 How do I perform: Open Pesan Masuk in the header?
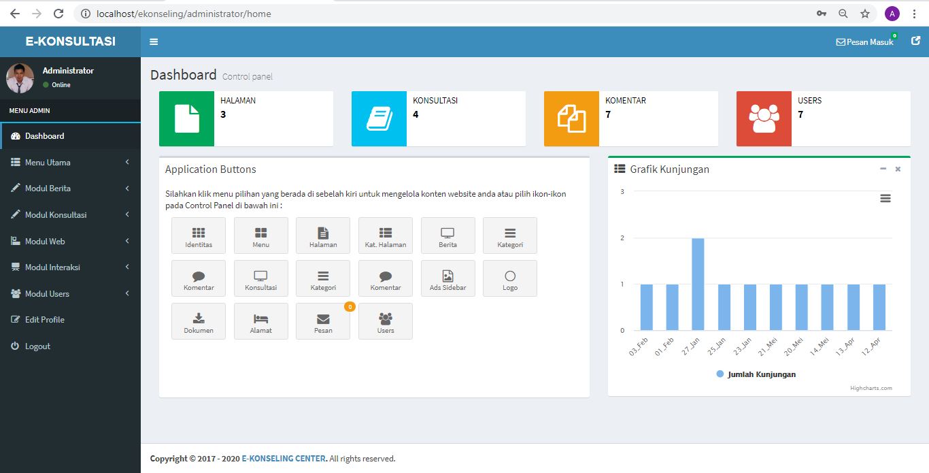864,42
